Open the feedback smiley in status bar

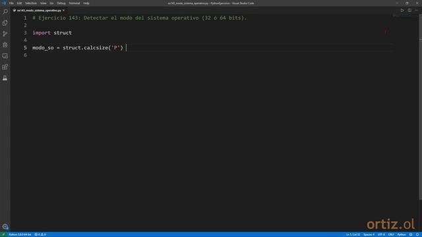[x=411, y=234]
